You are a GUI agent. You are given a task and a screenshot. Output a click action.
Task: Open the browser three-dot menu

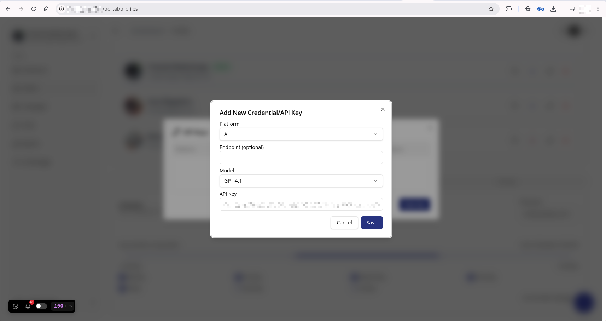(598, 9)
